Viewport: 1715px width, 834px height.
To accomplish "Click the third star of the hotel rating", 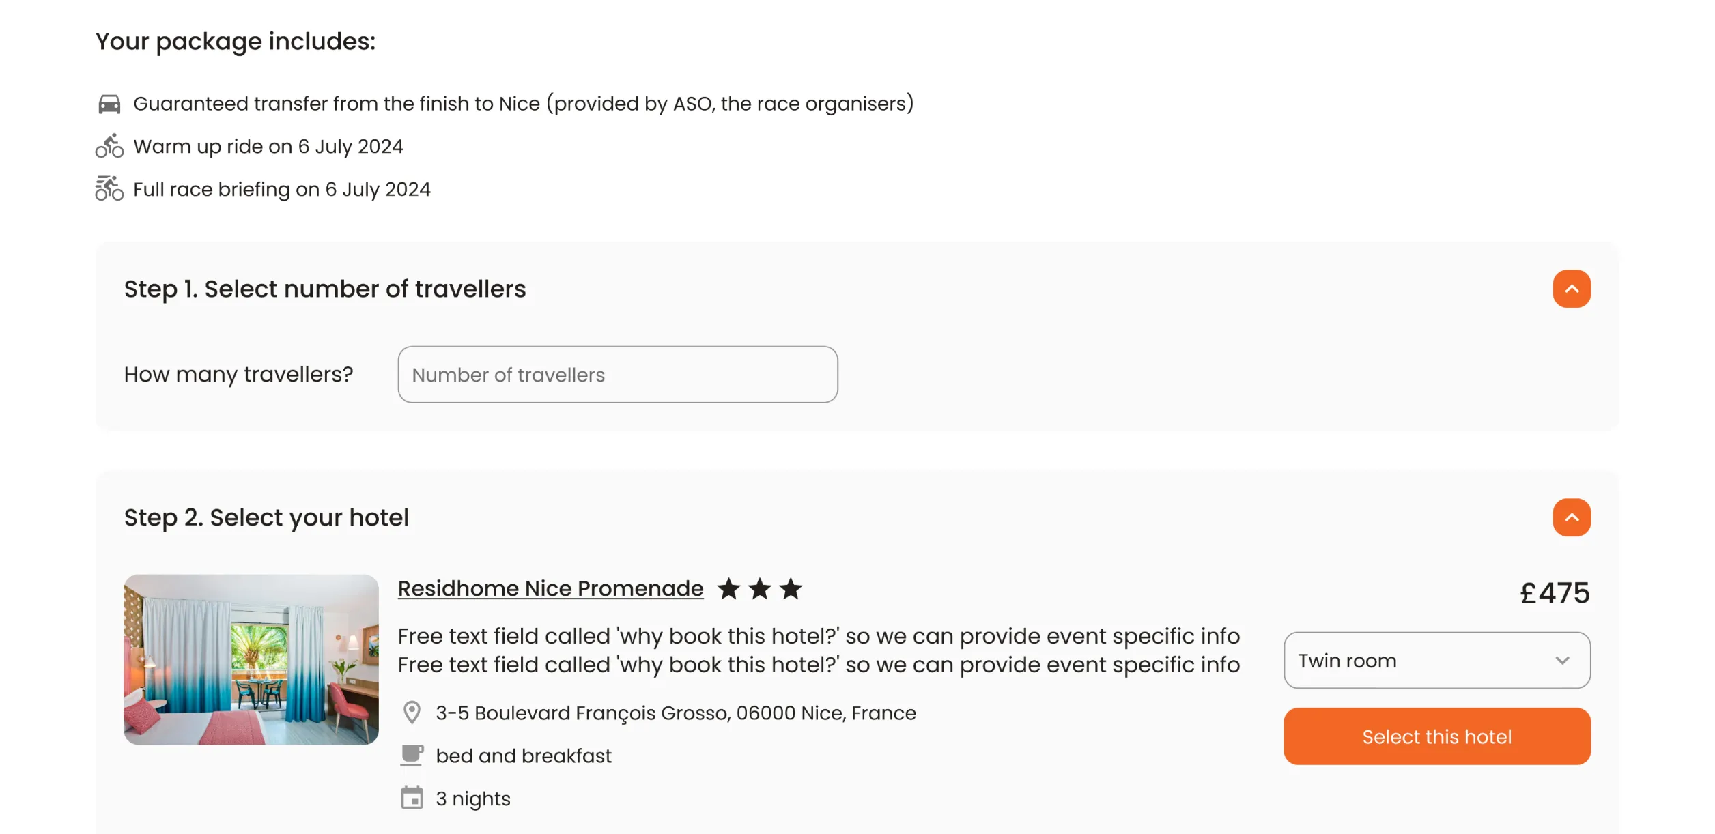I will (791, 588).
